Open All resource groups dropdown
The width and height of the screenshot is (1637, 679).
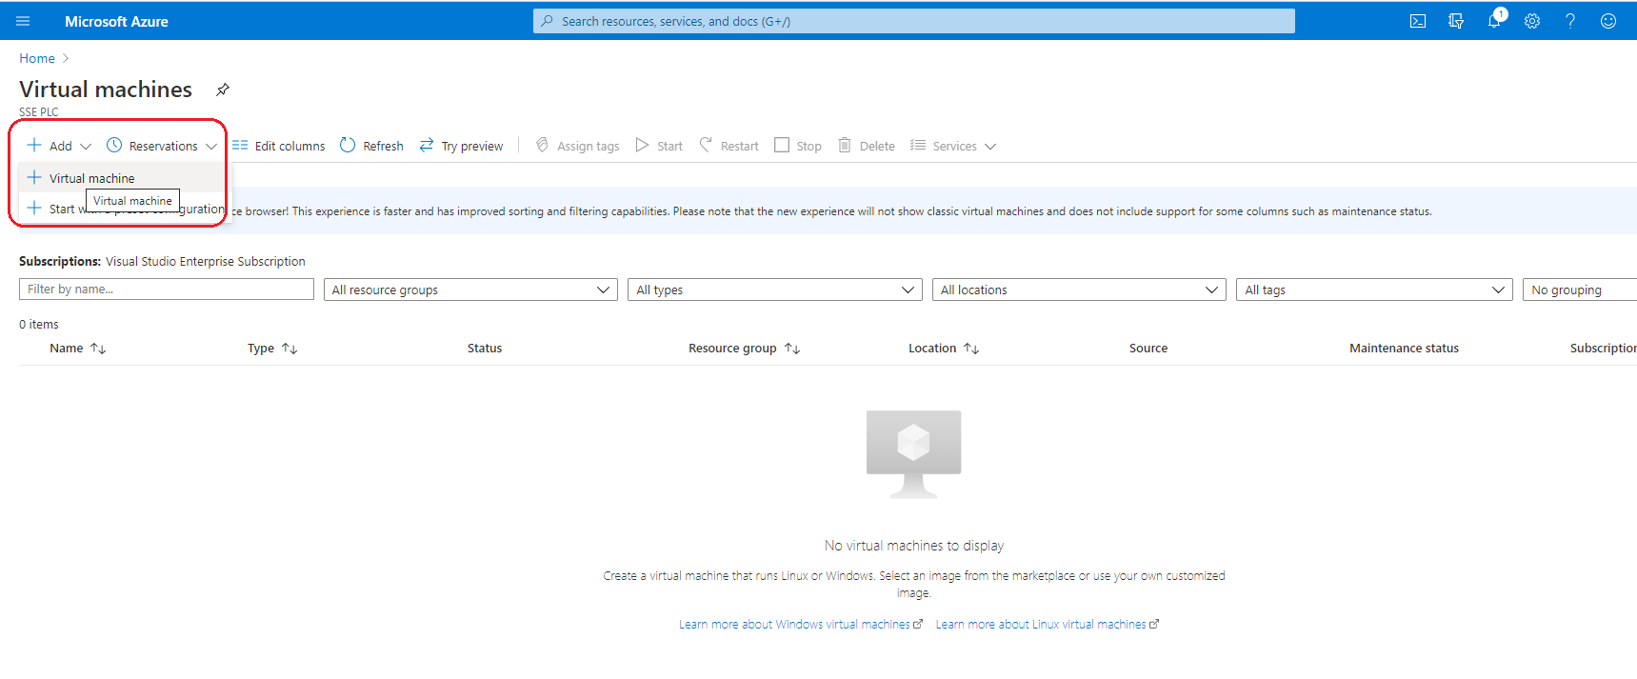coord(470,290)
